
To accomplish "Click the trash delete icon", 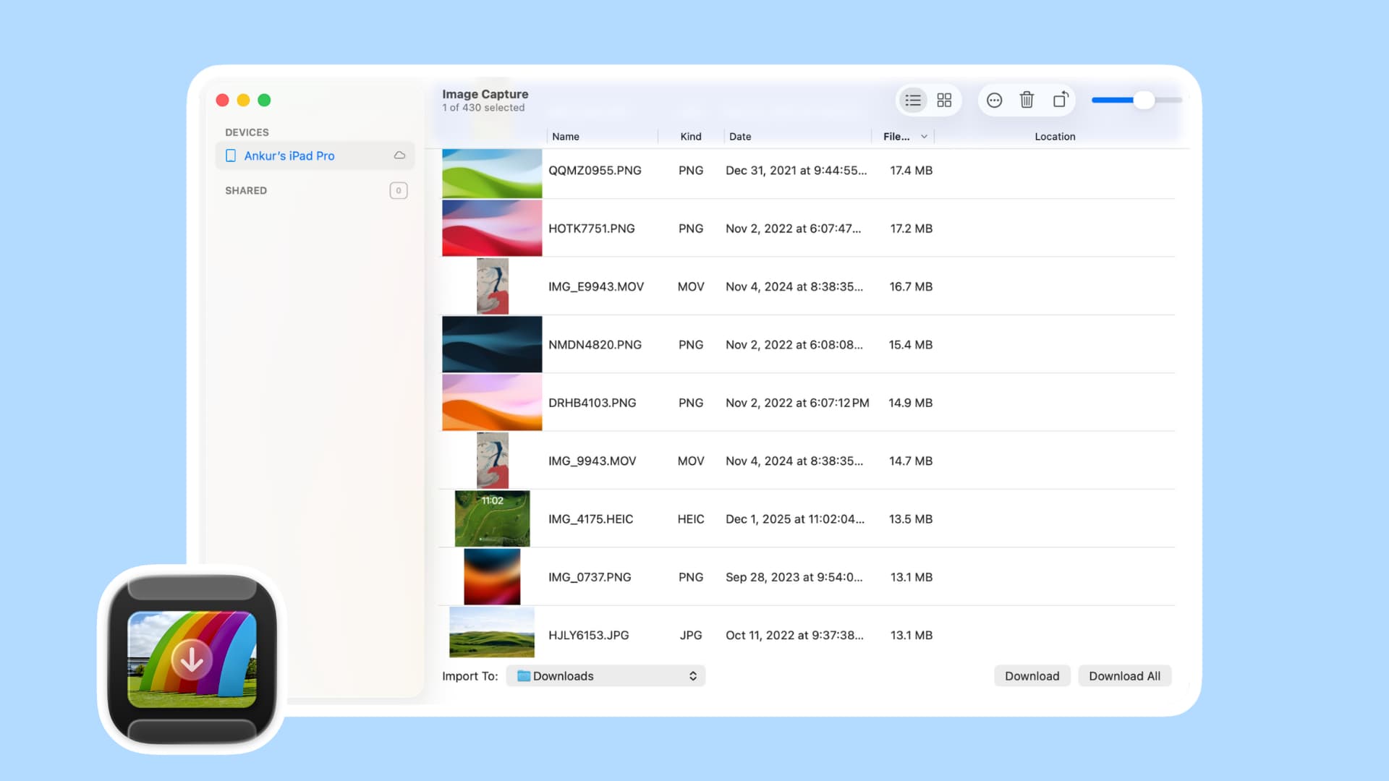I will click(1027, 100).
